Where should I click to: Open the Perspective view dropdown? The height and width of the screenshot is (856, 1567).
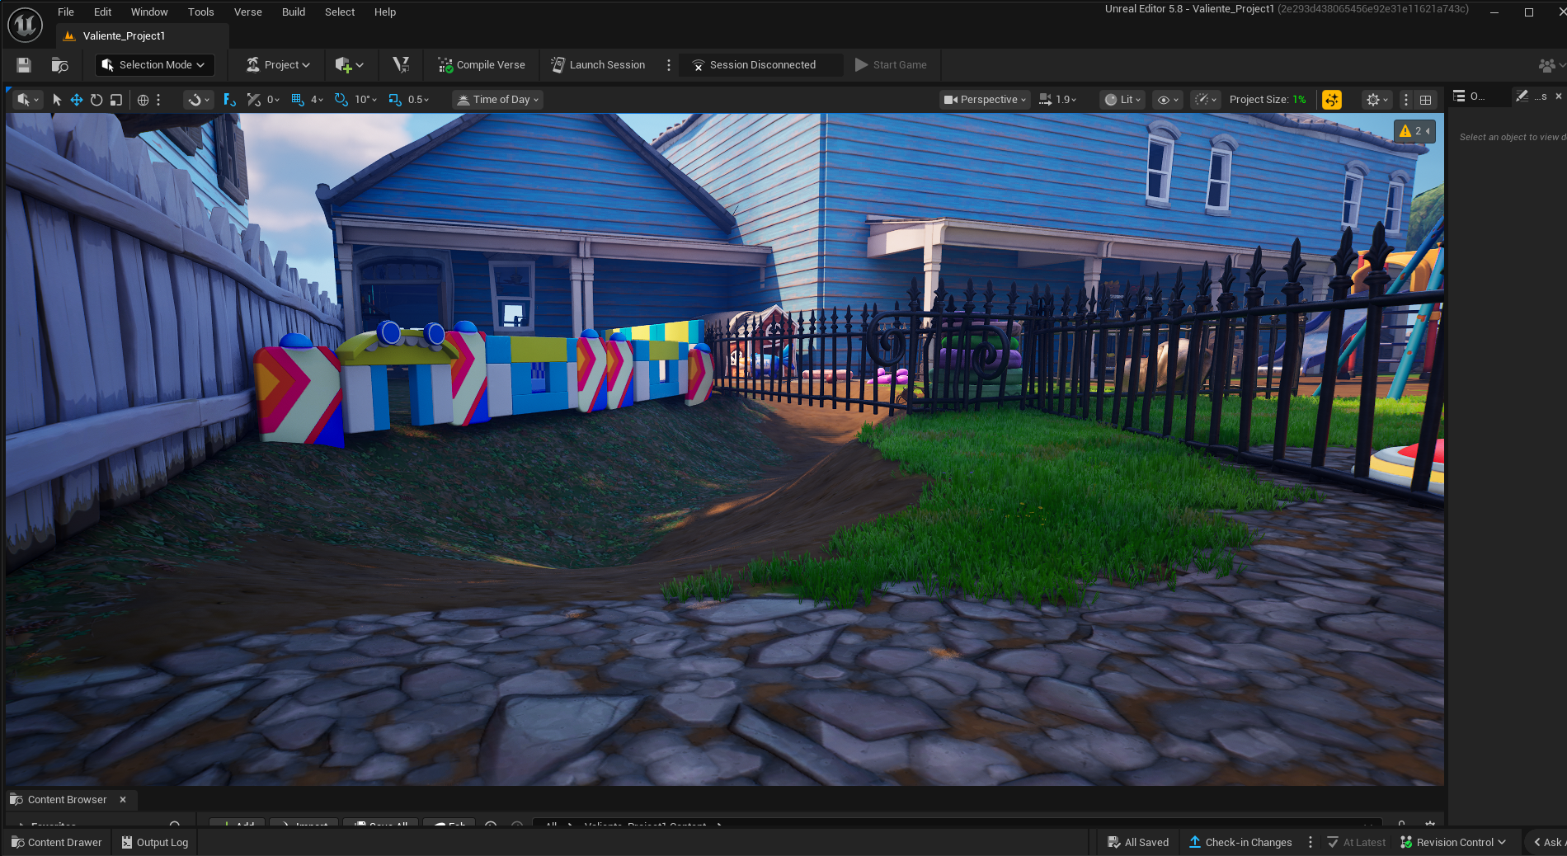point(985,100)
